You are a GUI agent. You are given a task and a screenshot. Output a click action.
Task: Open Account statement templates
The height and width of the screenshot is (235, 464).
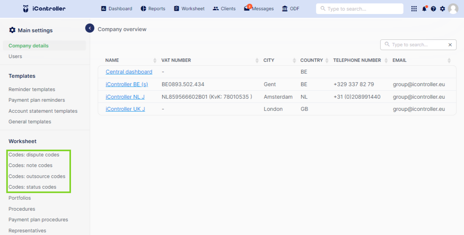click(x=43, y=111)
